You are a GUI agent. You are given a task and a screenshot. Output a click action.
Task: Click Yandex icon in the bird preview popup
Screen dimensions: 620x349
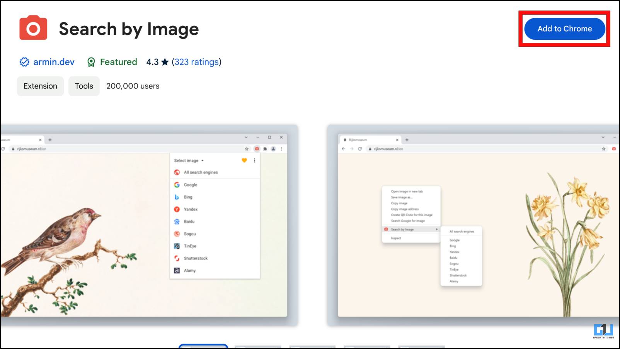[x=177, y=209]
